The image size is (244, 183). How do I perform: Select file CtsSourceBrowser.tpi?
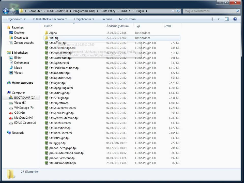[x=63, y=108]
